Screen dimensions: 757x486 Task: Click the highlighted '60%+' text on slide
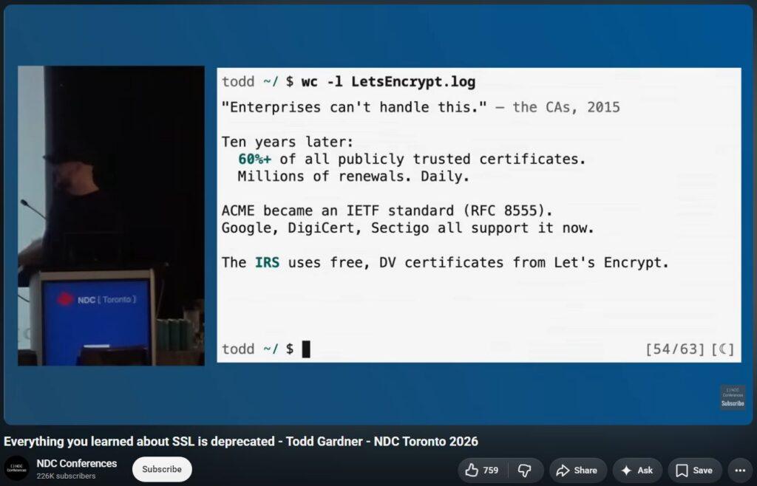(254, 159)
